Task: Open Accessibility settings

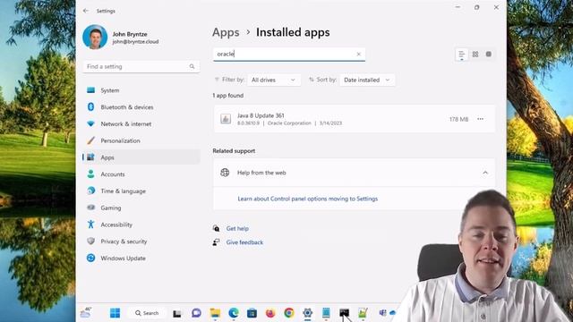Action: (141, 225)
